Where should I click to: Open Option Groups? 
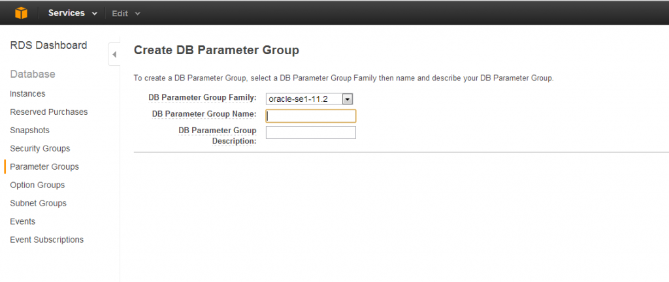pyautogui.click(x=37, y=185)
